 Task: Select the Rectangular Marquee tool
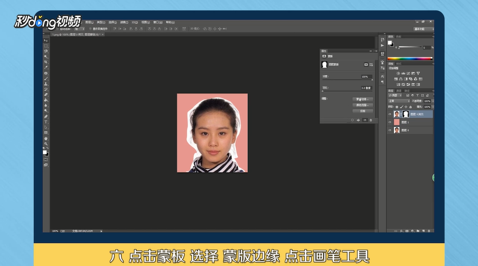46,46
